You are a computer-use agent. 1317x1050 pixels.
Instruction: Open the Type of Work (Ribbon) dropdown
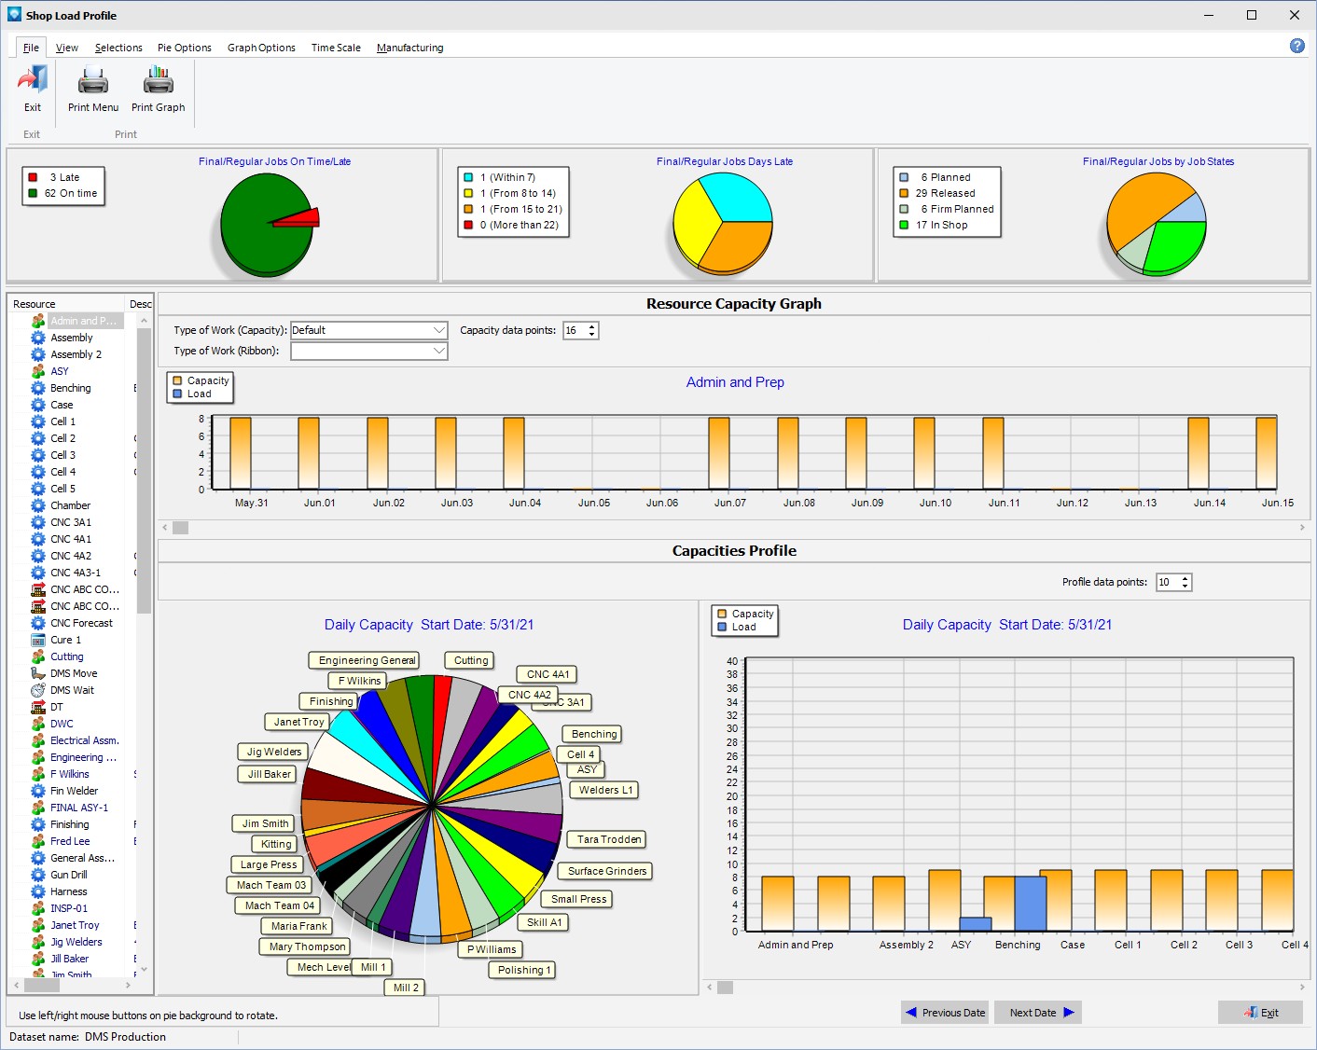pos(439,351)
